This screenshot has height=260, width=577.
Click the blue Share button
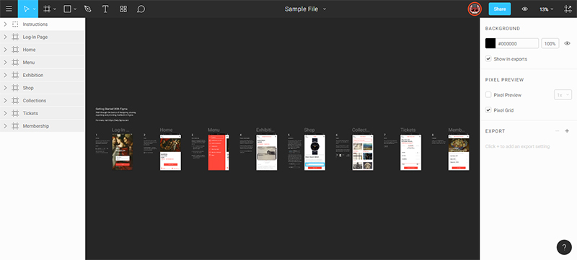click(500, 9)
